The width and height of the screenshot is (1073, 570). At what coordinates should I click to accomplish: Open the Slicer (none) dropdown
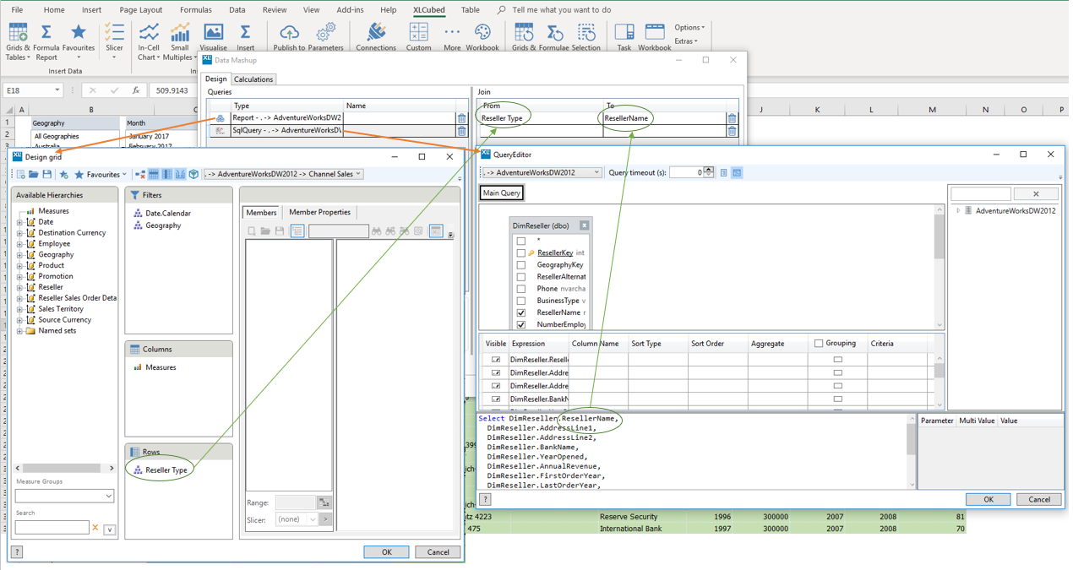pyautogui.click(x=295, y=519)
